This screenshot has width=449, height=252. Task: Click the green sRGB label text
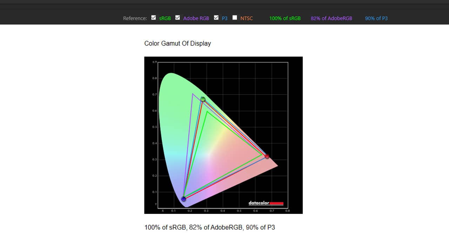165,18
